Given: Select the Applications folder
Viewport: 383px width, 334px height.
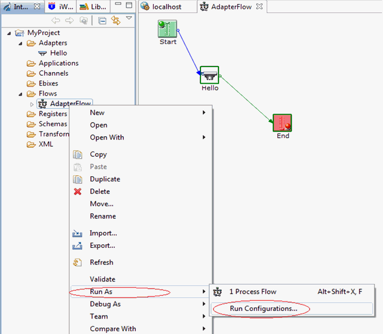Looking at the screenshot, I should [59, 63].
